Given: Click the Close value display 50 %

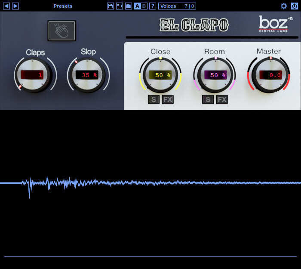Looking at the screenshot, I should tap(160, 75).
